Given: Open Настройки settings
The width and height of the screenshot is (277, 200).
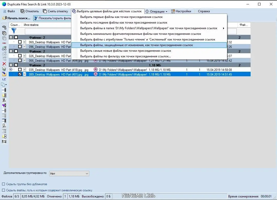Looking at the screenshot, I should tap(181, 11).
